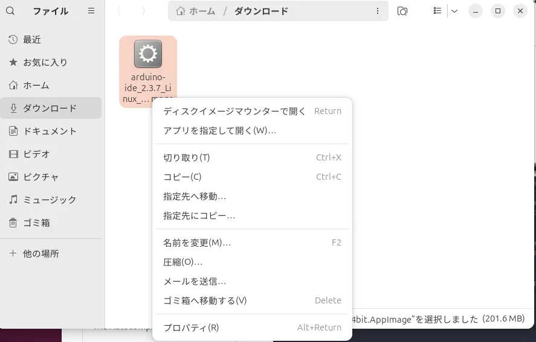Toggle the list view icon
This screenshot has width=536, height=342.
tap(438, 11)
